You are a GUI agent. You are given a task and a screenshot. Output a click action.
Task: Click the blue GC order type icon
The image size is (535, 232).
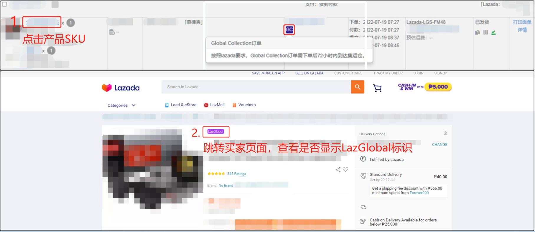[289, 29]
